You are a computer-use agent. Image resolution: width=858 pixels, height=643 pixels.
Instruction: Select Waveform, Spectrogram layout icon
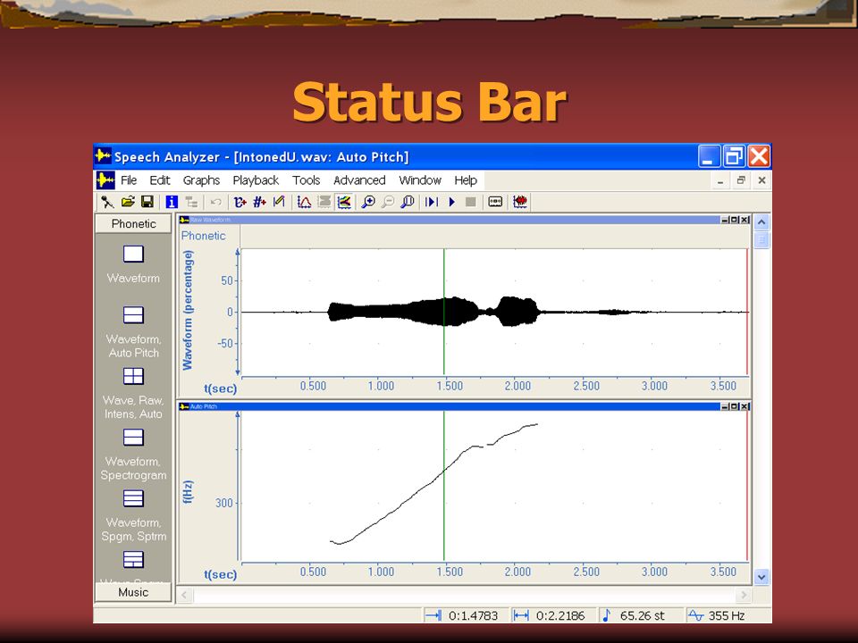pos(133,438)
